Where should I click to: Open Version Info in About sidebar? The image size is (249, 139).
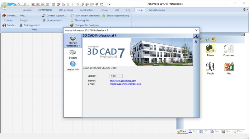point(73,66)
